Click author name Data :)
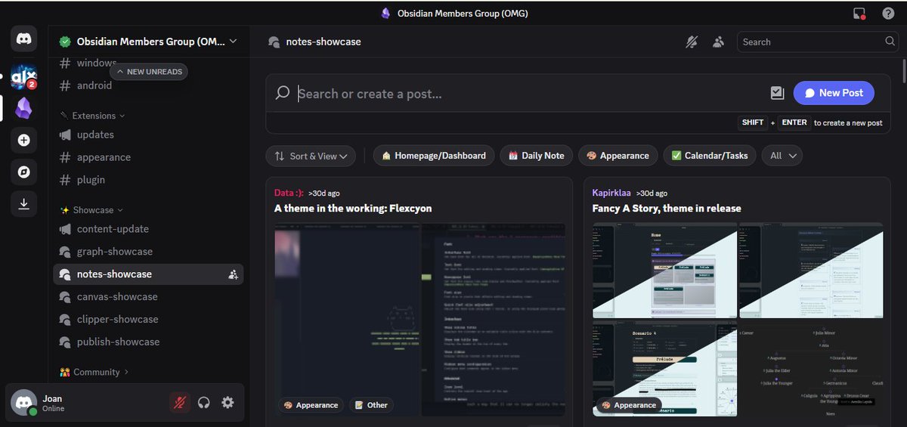This screenshot has width=907, height=427. (289, 193)
